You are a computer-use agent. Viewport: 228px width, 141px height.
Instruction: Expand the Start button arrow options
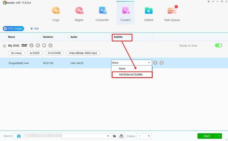click(x=219, y=136)
